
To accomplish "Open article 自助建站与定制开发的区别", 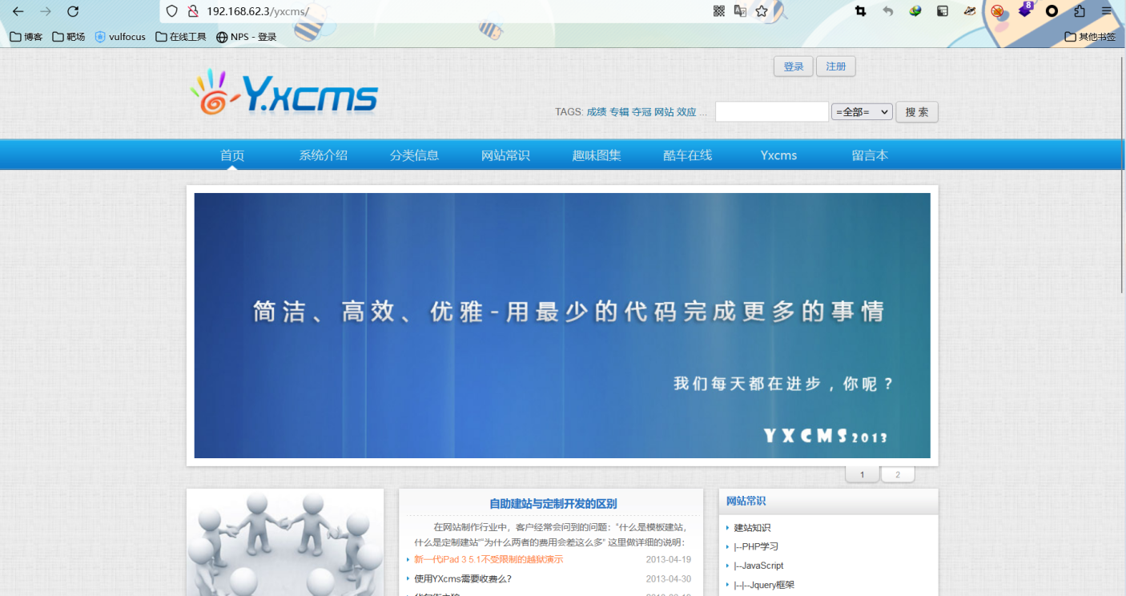I will point(553,504).
